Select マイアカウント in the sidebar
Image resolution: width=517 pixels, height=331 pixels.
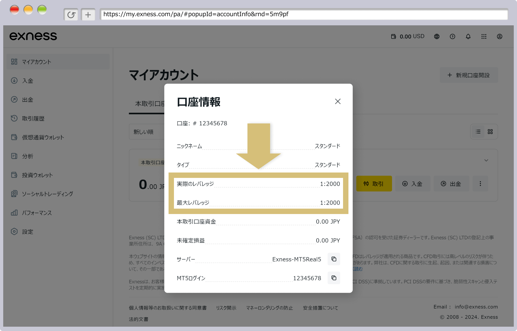coord(58,62)
